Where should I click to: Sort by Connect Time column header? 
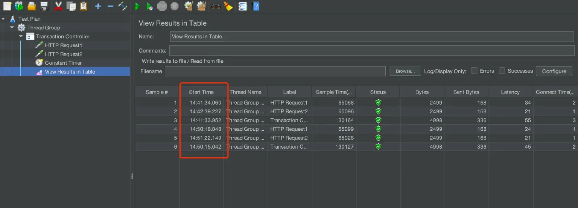[555, 92]
